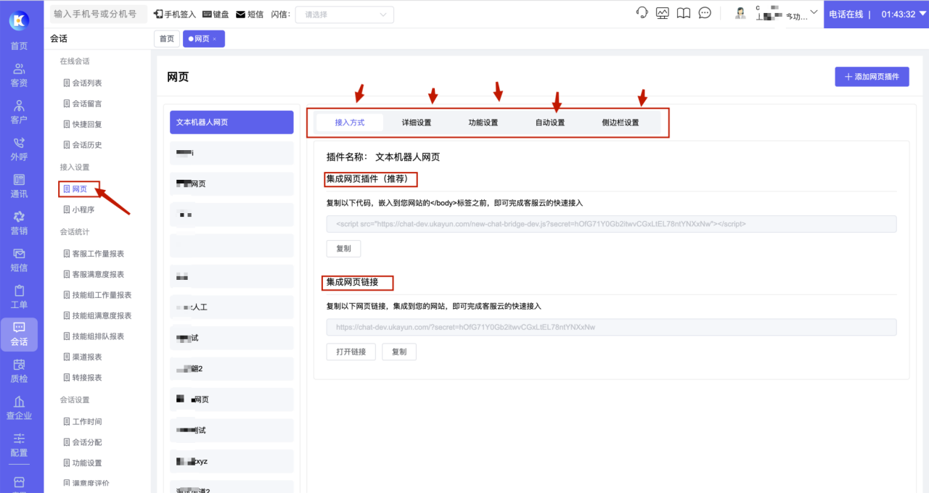This screenshot has width=929, height=493.
Task: Click the 打开链接 button
Action: coord(351,352)
